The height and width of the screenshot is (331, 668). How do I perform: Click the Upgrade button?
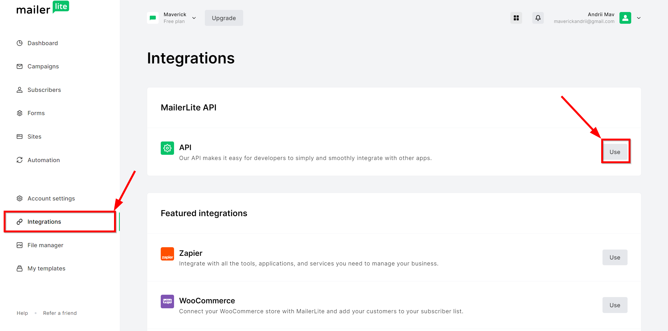coord(224,18)
